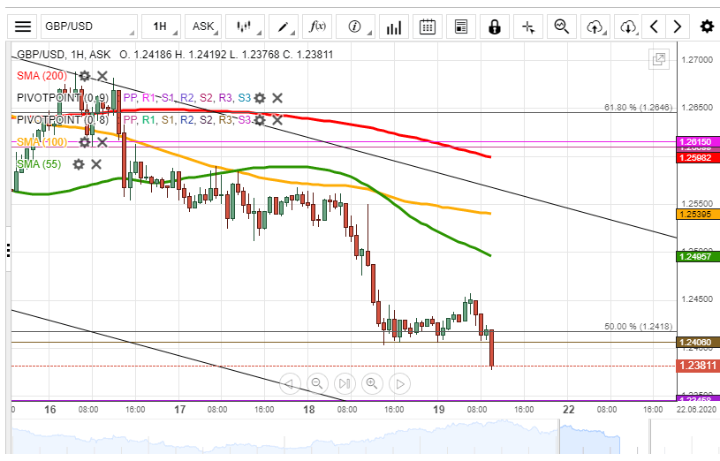The image size is (720, 461).
Task: Click the cloud upload icon
Action: (595, 26)
